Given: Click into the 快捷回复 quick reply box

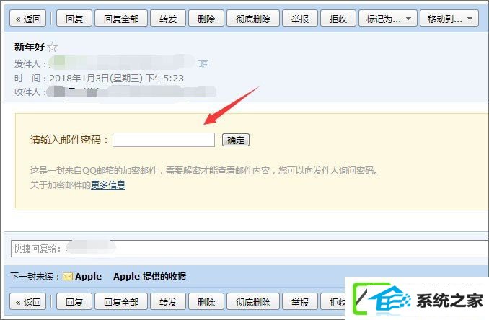Looking at the screenshot, I should click(250, 249).
